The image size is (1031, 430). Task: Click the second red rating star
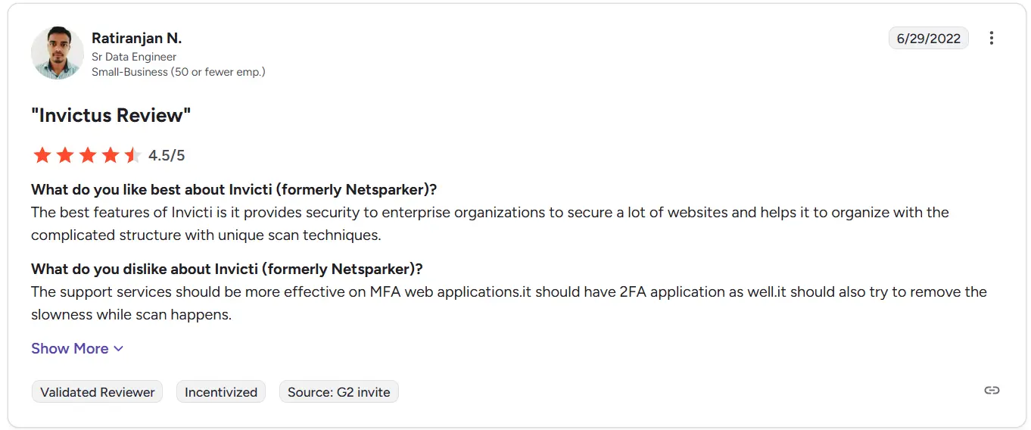click(65, 155)
